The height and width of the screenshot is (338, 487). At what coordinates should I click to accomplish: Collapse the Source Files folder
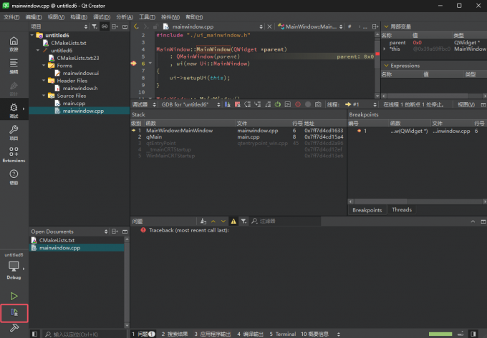pyautogui.click(x=42, y=96)
